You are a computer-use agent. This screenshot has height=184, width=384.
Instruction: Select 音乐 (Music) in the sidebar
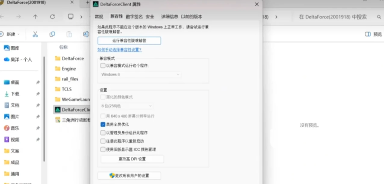point(15,128)
